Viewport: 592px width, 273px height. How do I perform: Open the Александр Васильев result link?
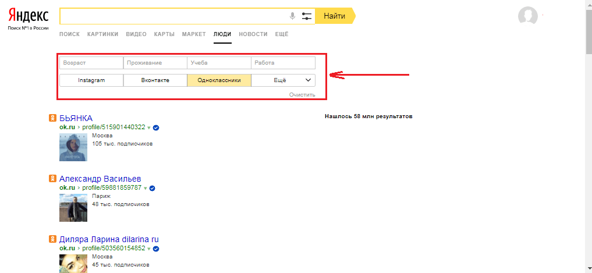click(100, 179)
